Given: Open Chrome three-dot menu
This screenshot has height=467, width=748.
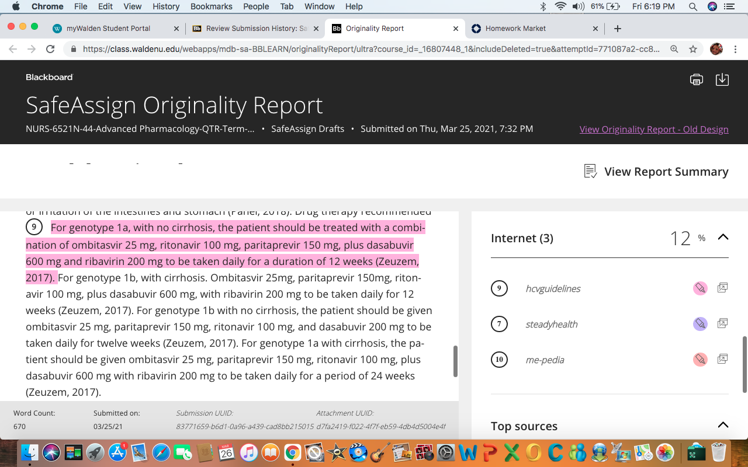Looking at the screenshot, I should tap(735, 50).
